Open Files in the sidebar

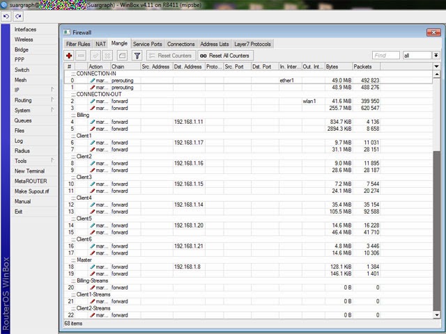34,130
